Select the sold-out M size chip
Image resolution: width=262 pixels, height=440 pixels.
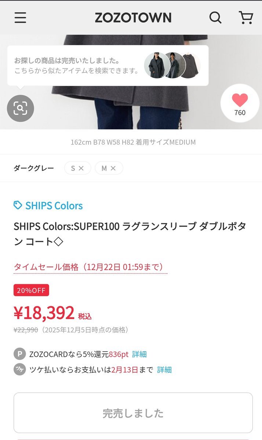109,168
